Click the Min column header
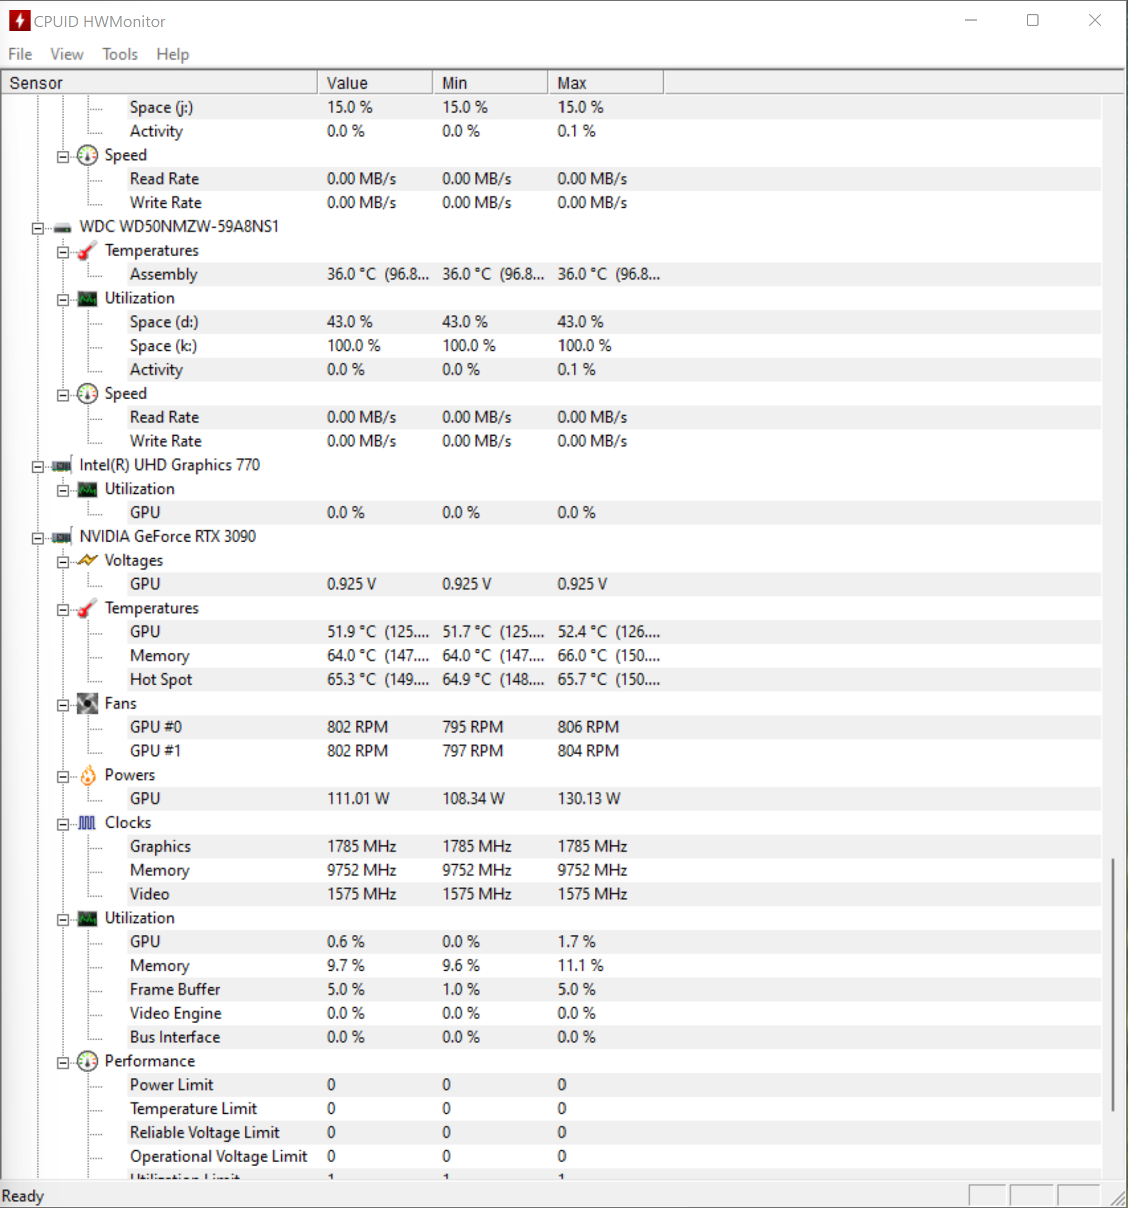Screen dimensions: 1128x1208 click(491, 82)
